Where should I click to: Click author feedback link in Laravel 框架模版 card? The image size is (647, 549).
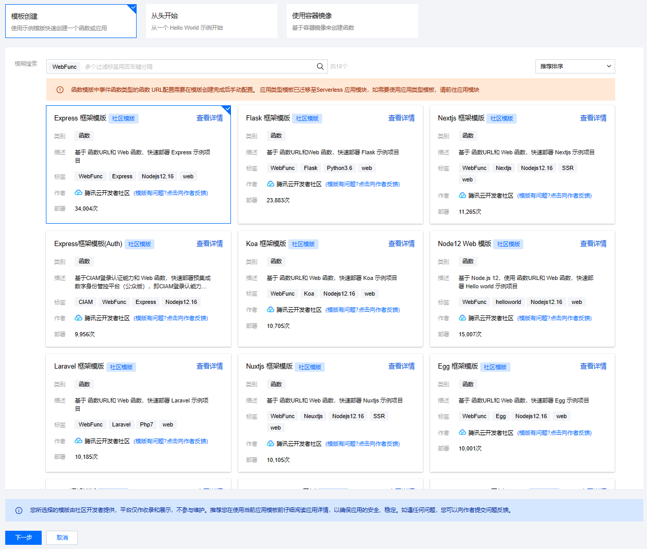pyautogui.click(x=171, y=441)
